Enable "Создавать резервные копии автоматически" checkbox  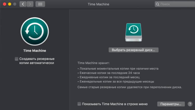[17, 59]
